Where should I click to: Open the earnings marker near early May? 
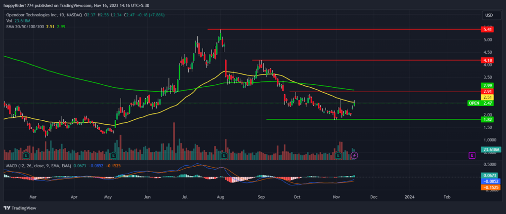[x=114, y=155]
